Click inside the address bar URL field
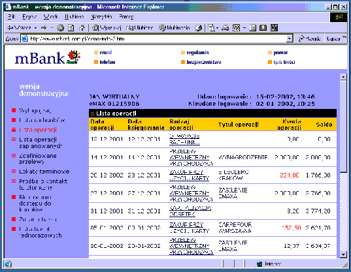This screenshot has height=272, width=351. (x=157, y=38)
